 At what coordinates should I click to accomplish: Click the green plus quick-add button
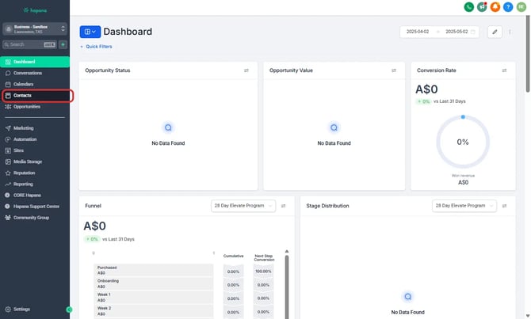point(63,44)
